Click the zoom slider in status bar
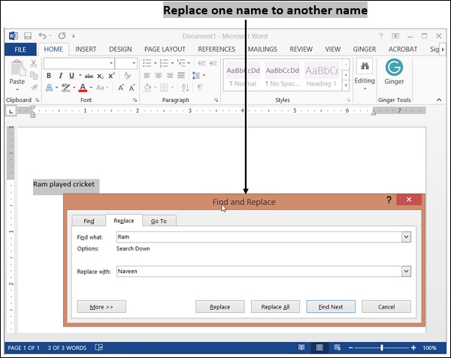Viewport: 451px width, 358px height. coord(381,348)
